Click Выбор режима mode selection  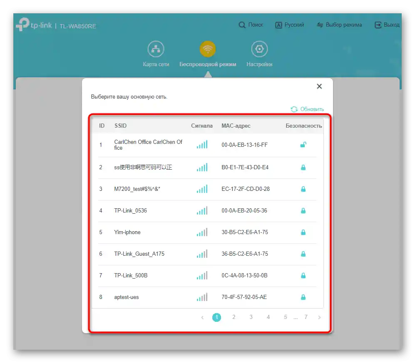339,25
